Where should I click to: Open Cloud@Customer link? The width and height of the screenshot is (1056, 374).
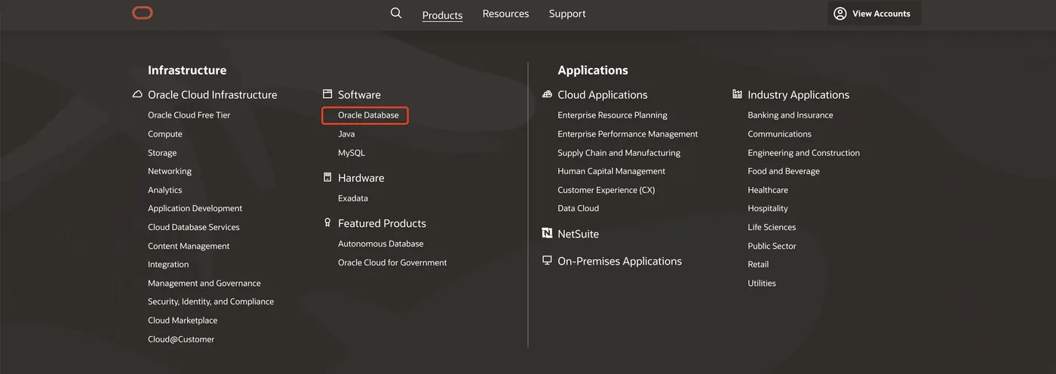pyautogui.click(x=181, y=339)
